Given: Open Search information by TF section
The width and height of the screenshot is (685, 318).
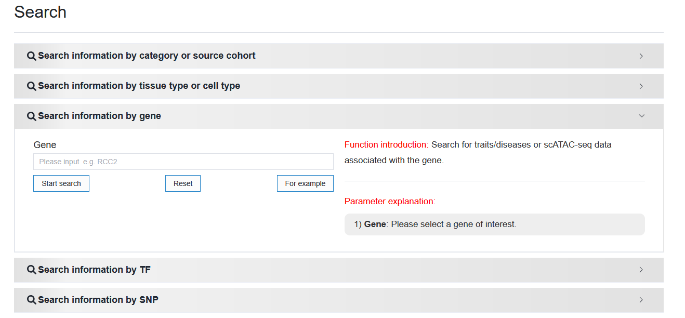Looking at the screenshot, I should pyautogui.click(x=339, y=270).
